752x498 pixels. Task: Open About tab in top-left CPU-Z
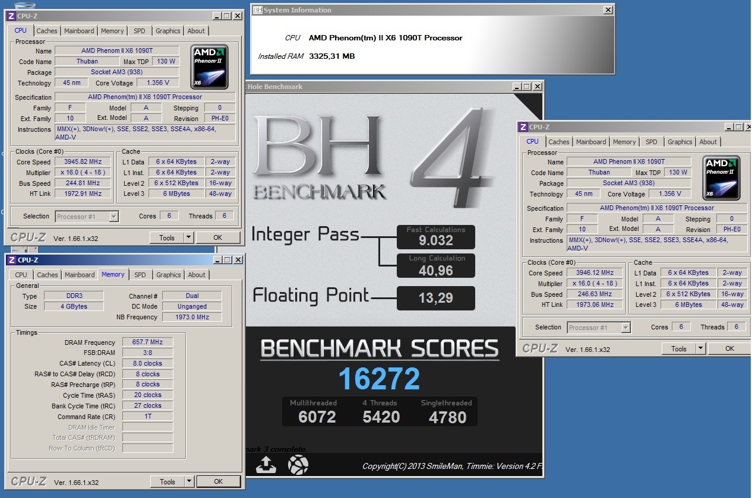(x=196, y=31)
